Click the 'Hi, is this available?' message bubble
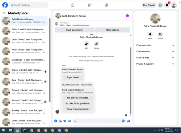The height and width of the screenshot is (133, 181). pos(77,85)
